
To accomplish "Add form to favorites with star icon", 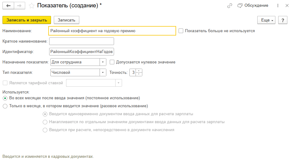I will point(31,6).
